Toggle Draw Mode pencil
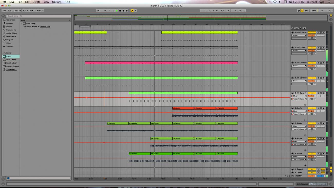The height and width of the screenshot is (188, 334). point(299,11)
